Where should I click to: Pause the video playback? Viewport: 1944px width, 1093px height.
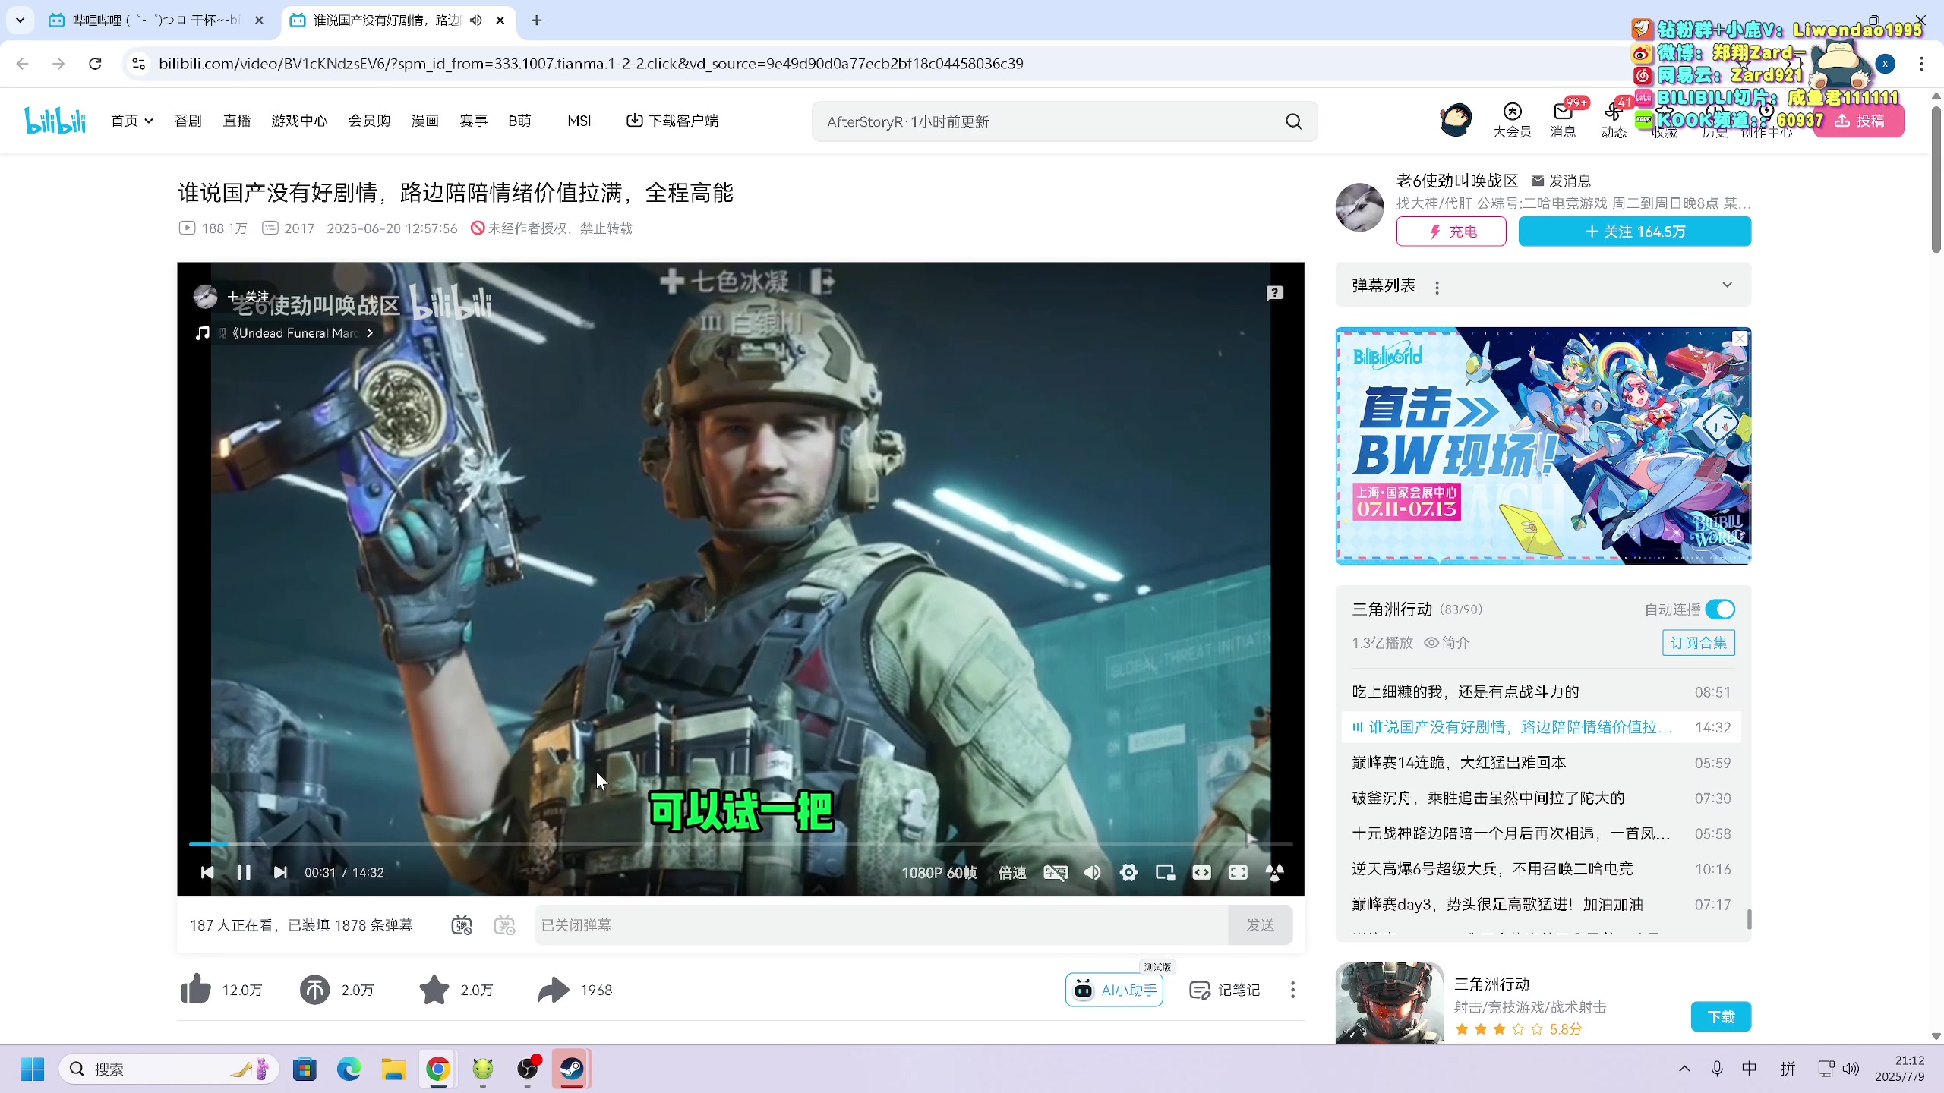[x=244, y=872]
